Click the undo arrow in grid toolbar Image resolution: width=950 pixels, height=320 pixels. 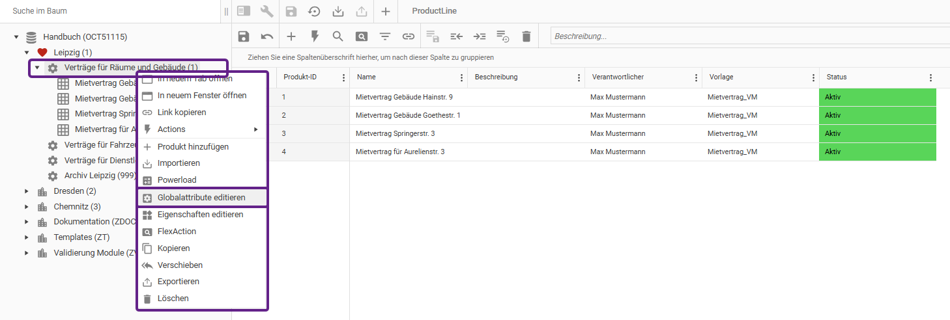267,36
